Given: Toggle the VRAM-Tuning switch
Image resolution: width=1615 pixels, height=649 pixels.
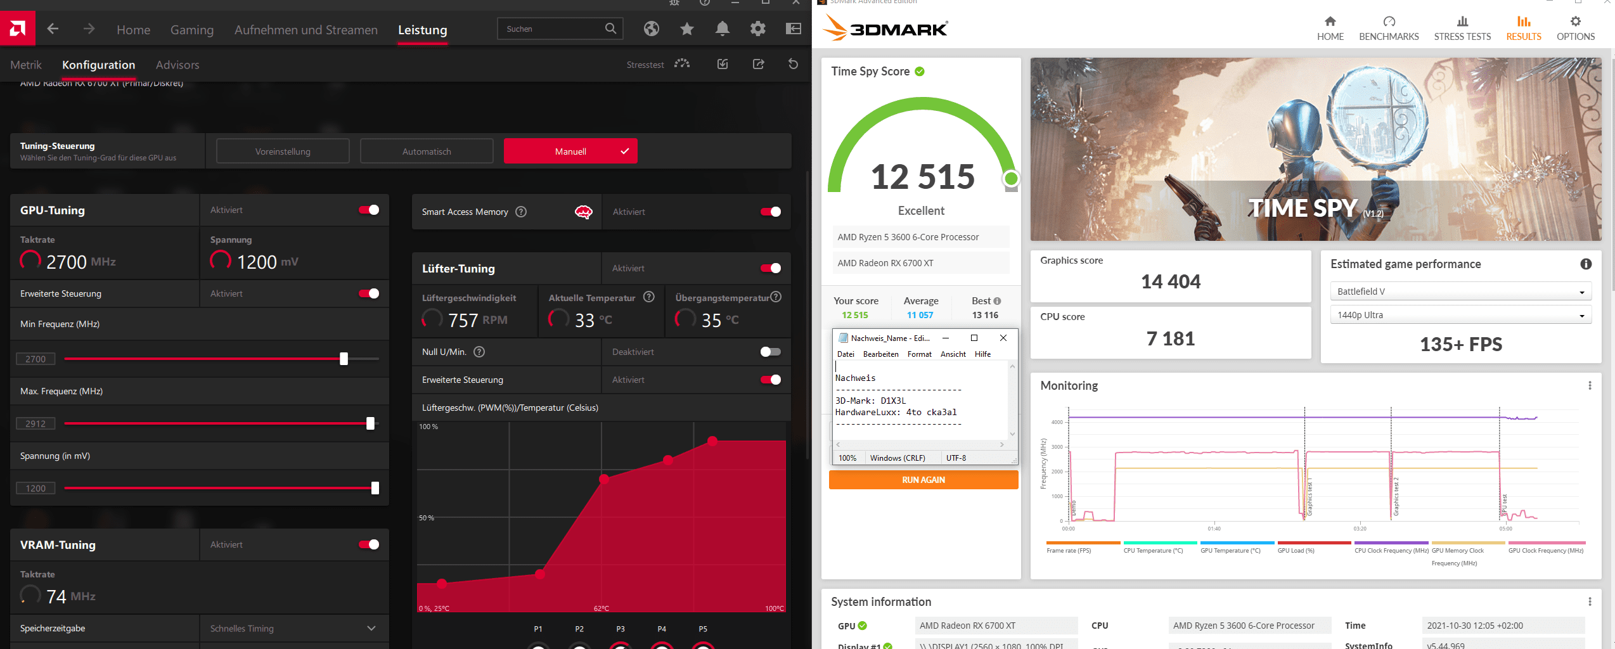Looking at the screenshot, I should [x=369, y=544].
